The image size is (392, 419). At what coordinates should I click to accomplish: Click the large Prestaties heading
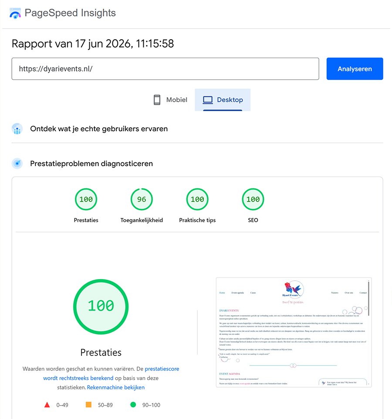click(101, 352)
